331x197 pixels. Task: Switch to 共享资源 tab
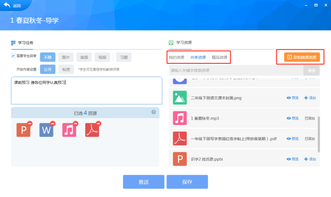[x=198, y=57]
